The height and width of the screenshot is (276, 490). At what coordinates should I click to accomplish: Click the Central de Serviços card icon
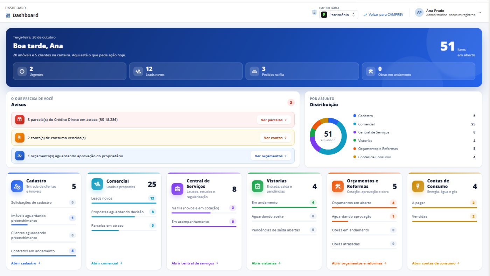(177, 189)
